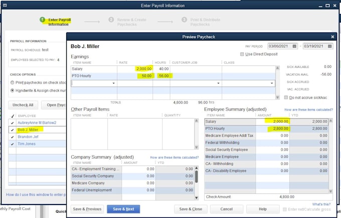Open Employee Summary 'How are these items calculated?' link

308,110
